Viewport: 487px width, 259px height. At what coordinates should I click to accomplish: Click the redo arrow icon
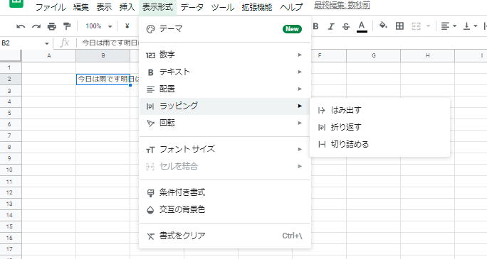(x=36, y=27)
